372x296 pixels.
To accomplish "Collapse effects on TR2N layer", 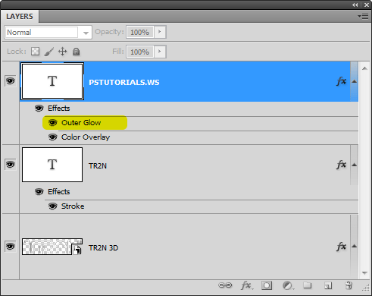I will pyautogui.click(x=355, y=165).
